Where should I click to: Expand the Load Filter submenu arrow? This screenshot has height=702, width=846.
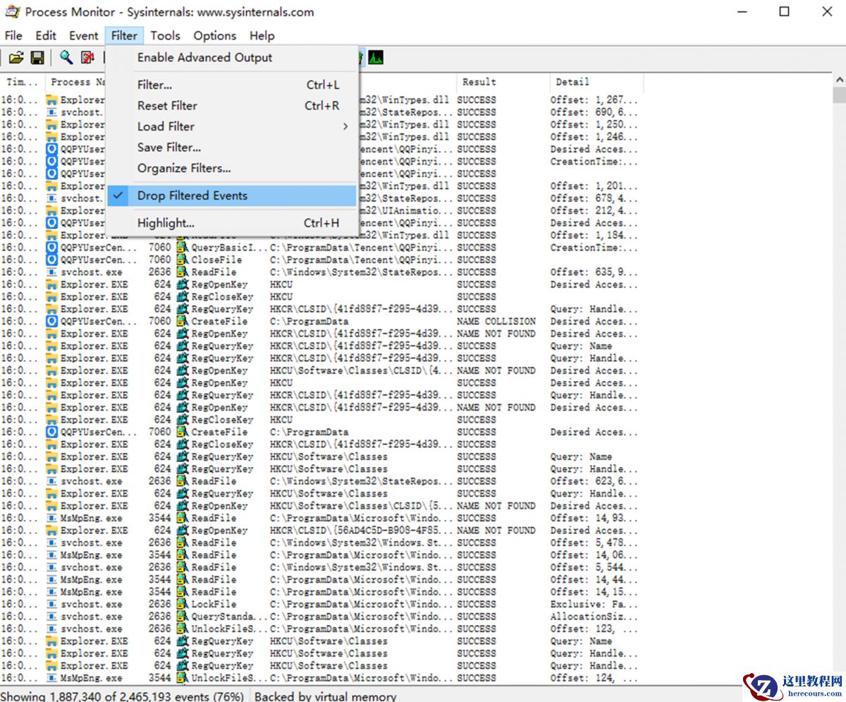[x=345, y=126]
